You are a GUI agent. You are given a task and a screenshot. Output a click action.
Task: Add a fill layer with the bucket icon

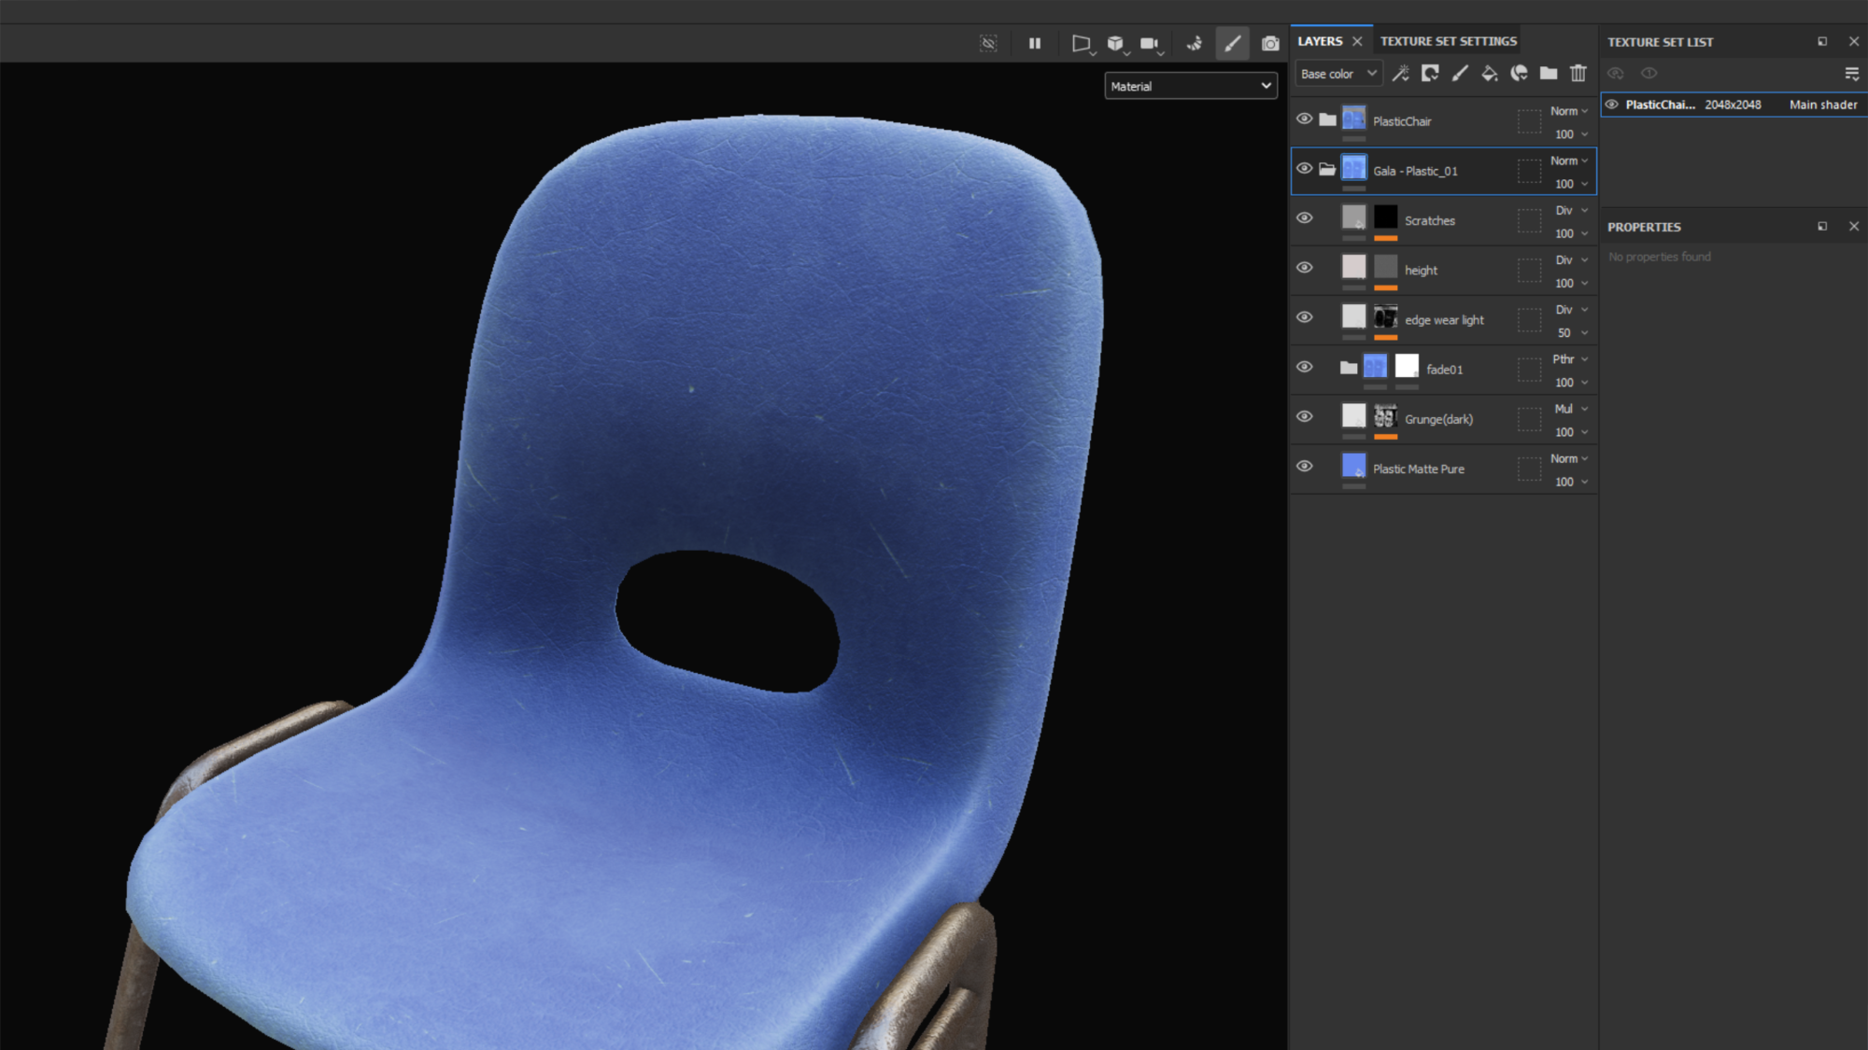tap(1490, 74)
